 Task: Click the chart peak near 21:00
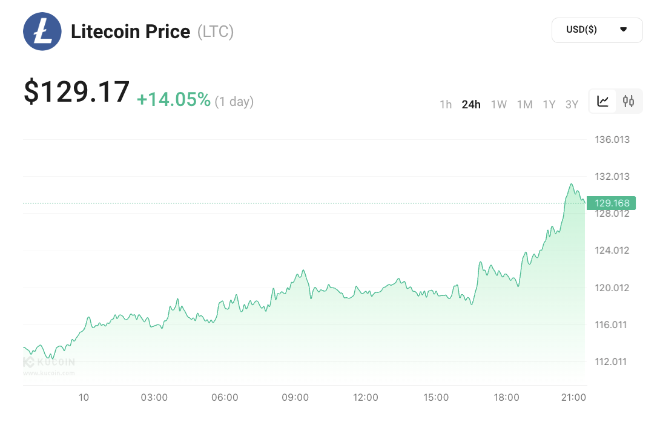point(571,184)
